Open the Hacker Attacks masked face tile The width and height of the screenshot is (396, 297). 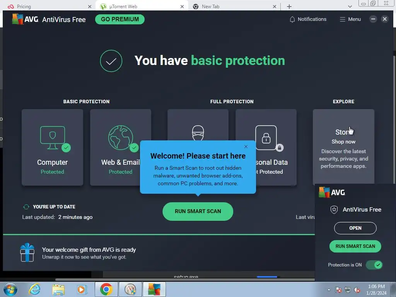tap(198, 125)
